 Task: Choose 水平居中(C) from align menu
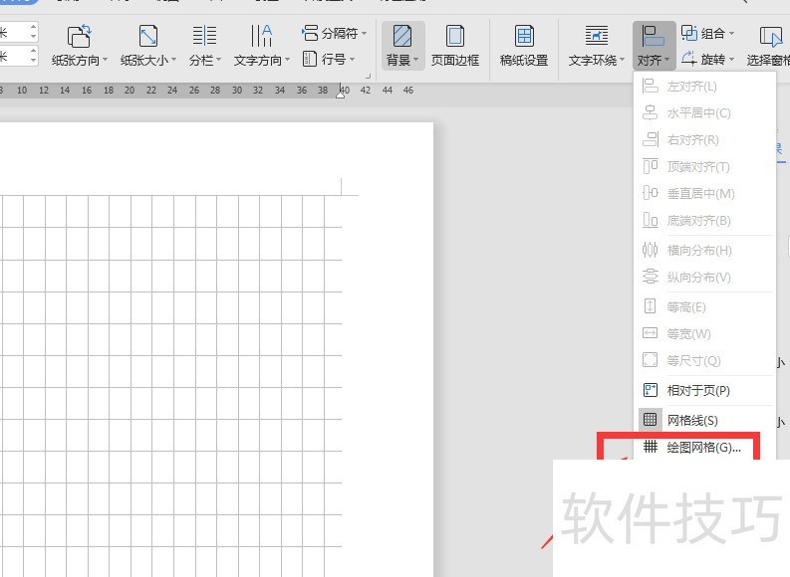pos(704,112)
